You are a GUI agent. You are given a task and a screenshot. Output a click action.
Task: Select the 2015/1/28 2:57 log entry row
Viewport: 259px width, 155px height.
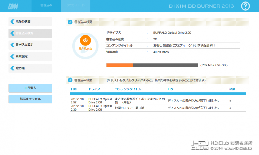tap(157, 101)
